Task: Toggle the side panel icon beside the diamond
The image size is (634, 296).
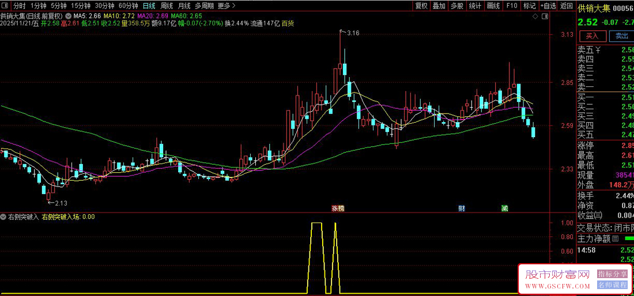Action: click(x=545, y=17)
